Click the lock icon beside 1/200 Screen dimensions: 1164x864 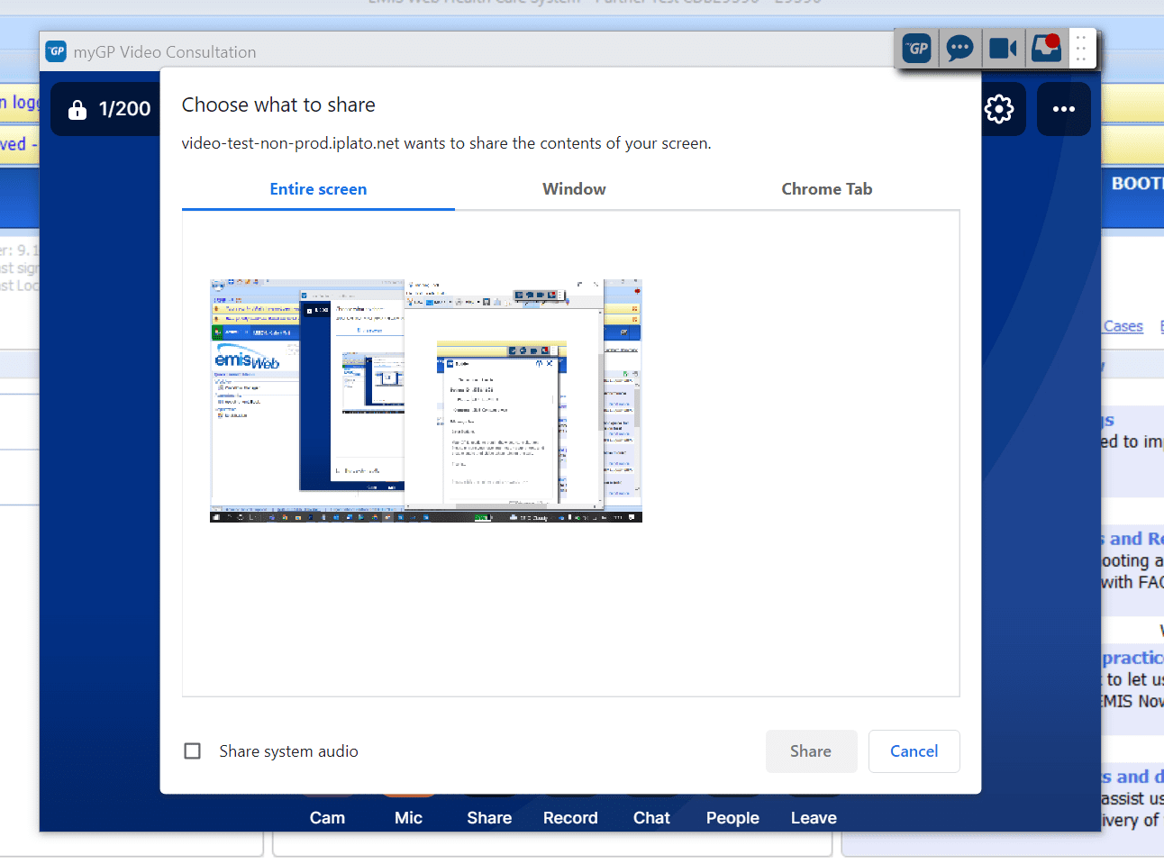pos(77,110)
